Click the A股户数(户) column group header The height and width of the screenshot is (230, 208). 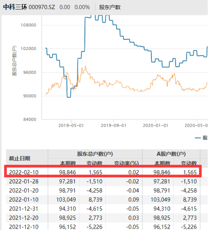point(170,154)
